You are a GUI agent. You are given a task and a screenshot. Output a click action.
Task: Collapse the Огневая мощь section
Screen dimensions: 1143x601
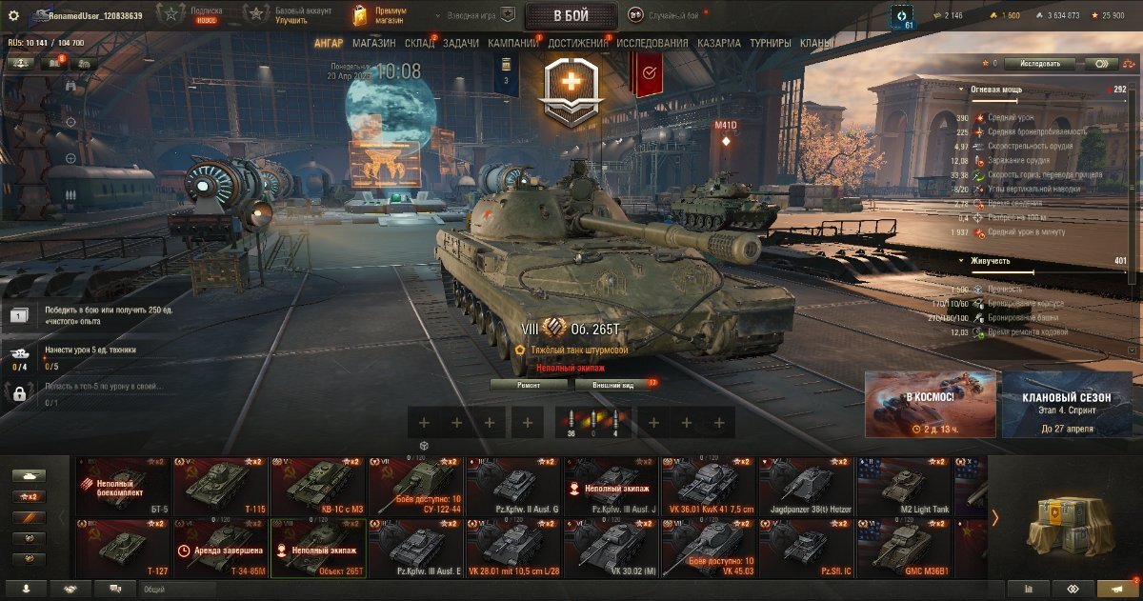pos(961,89)
